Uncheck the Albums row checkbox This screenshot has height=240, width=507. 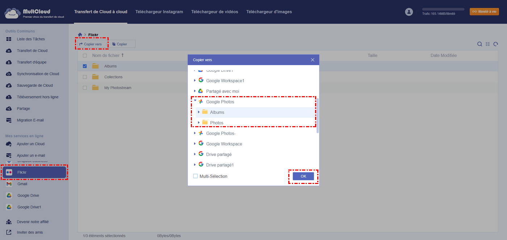pyautogui.click(x=85, y=66)
